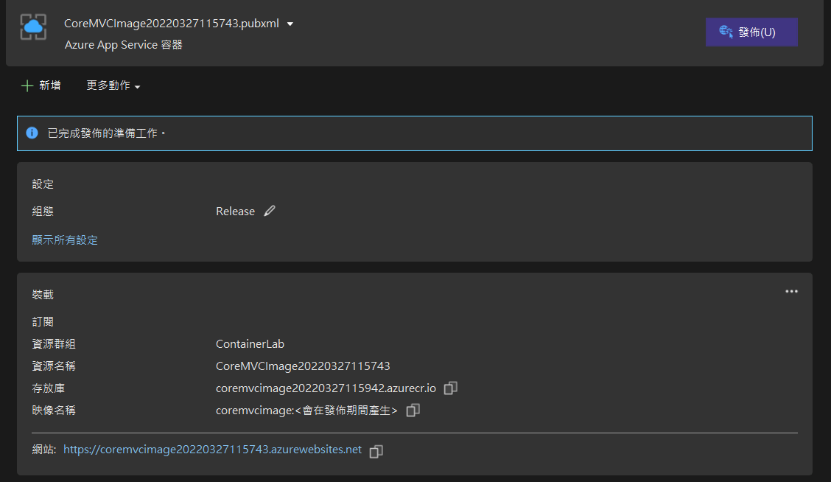The height and width of the screenshot is (482, 831).
Task: Click the 發佈(U) publish button
Action: [751, 32]
